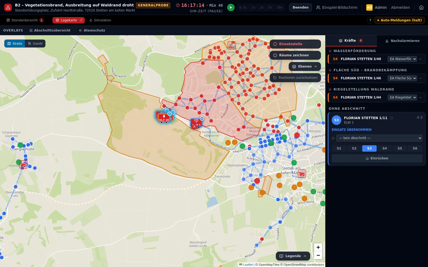This screenshot has height=267, width=428.
Task: Expand the Florian Stetten 1/44 row chevron
Action: pyautogui.click(x=421, y=97)
